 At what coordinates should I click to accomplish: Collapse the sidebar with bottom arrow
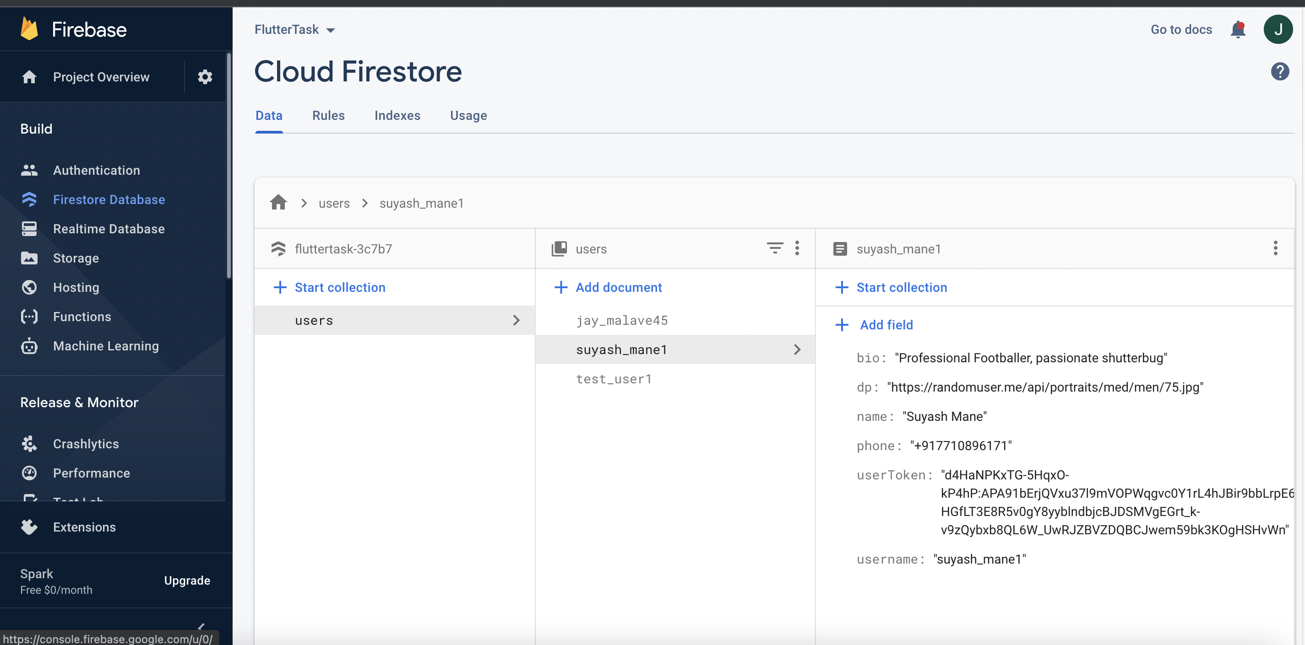click(x=201, y=627)
